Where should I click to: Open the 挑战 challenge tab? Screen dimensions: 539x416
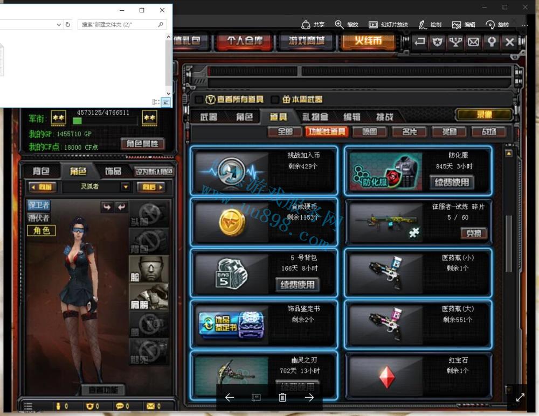384,117
